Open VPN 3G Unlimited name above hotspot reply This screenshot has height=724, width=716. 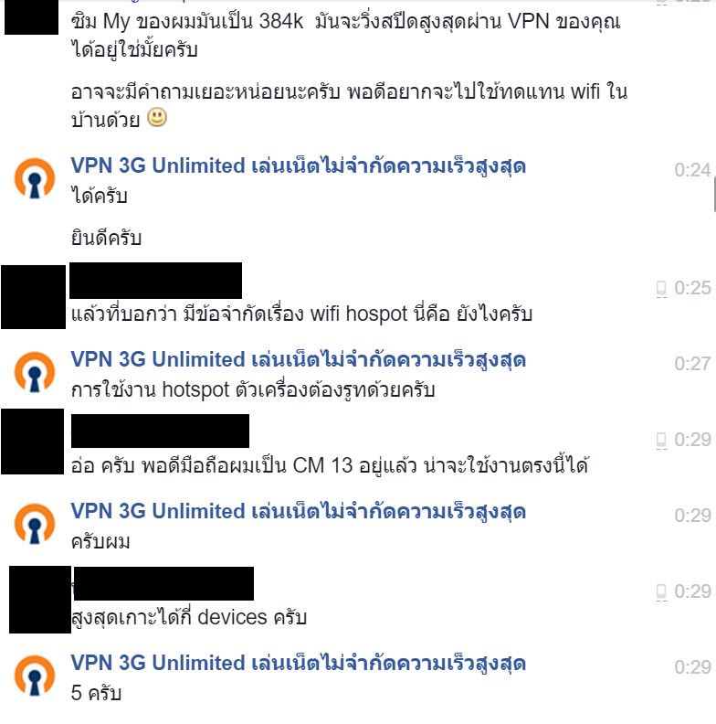coord(298,359)
